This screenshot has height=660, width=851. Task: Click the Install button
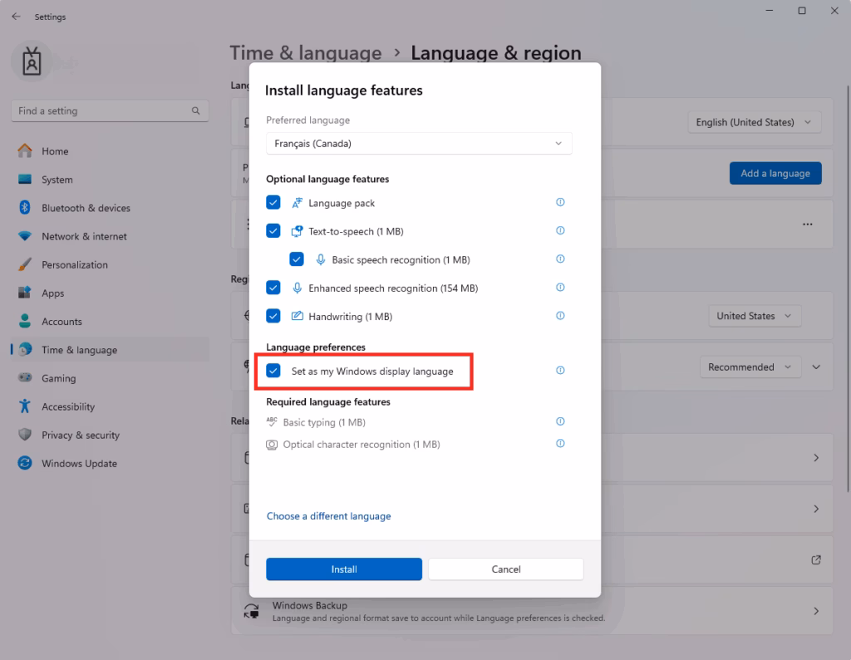click(344, 569)
